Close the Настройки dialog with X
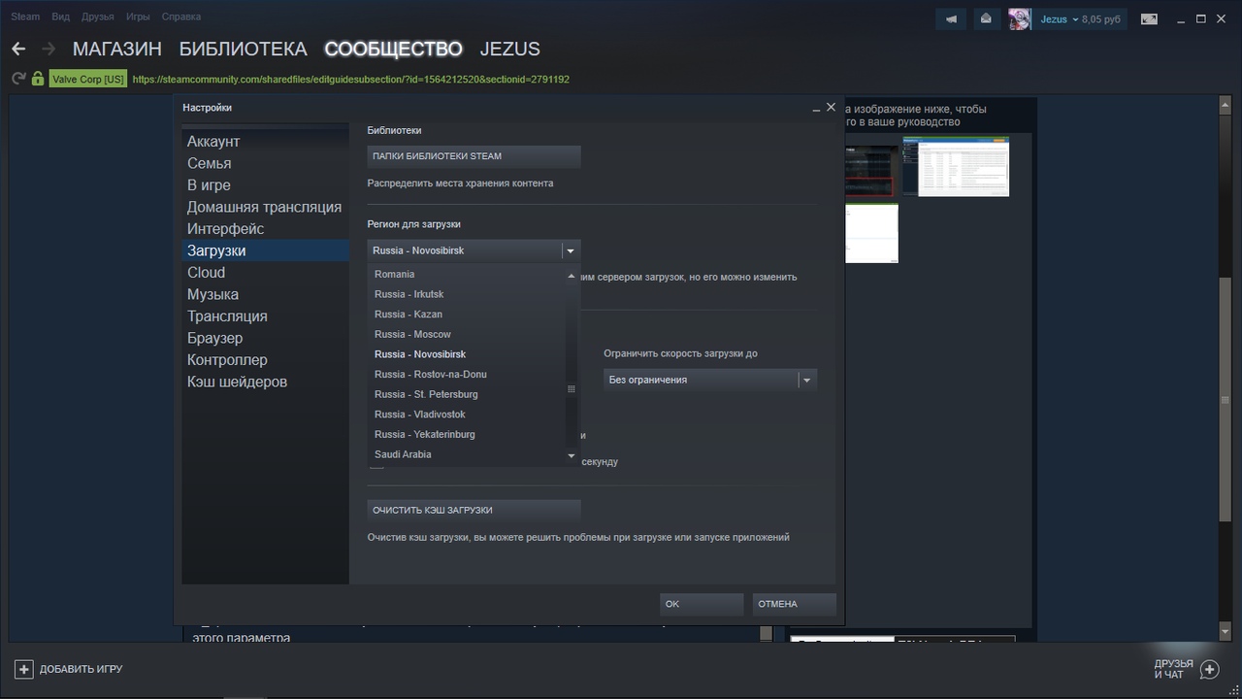The width and height of the screenshot is (1242, 699). point(831,108)
